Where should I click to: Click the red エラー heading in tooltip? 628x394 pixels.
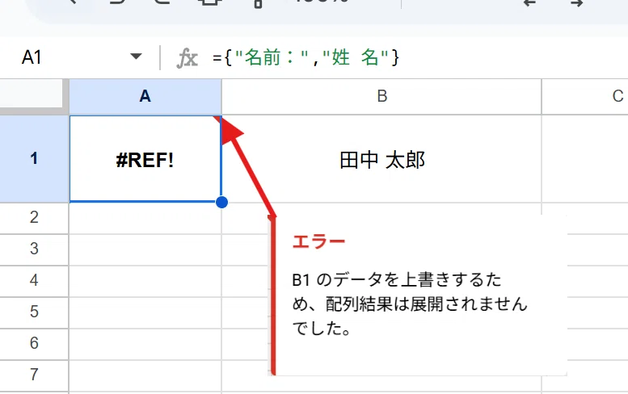point(318,241)
